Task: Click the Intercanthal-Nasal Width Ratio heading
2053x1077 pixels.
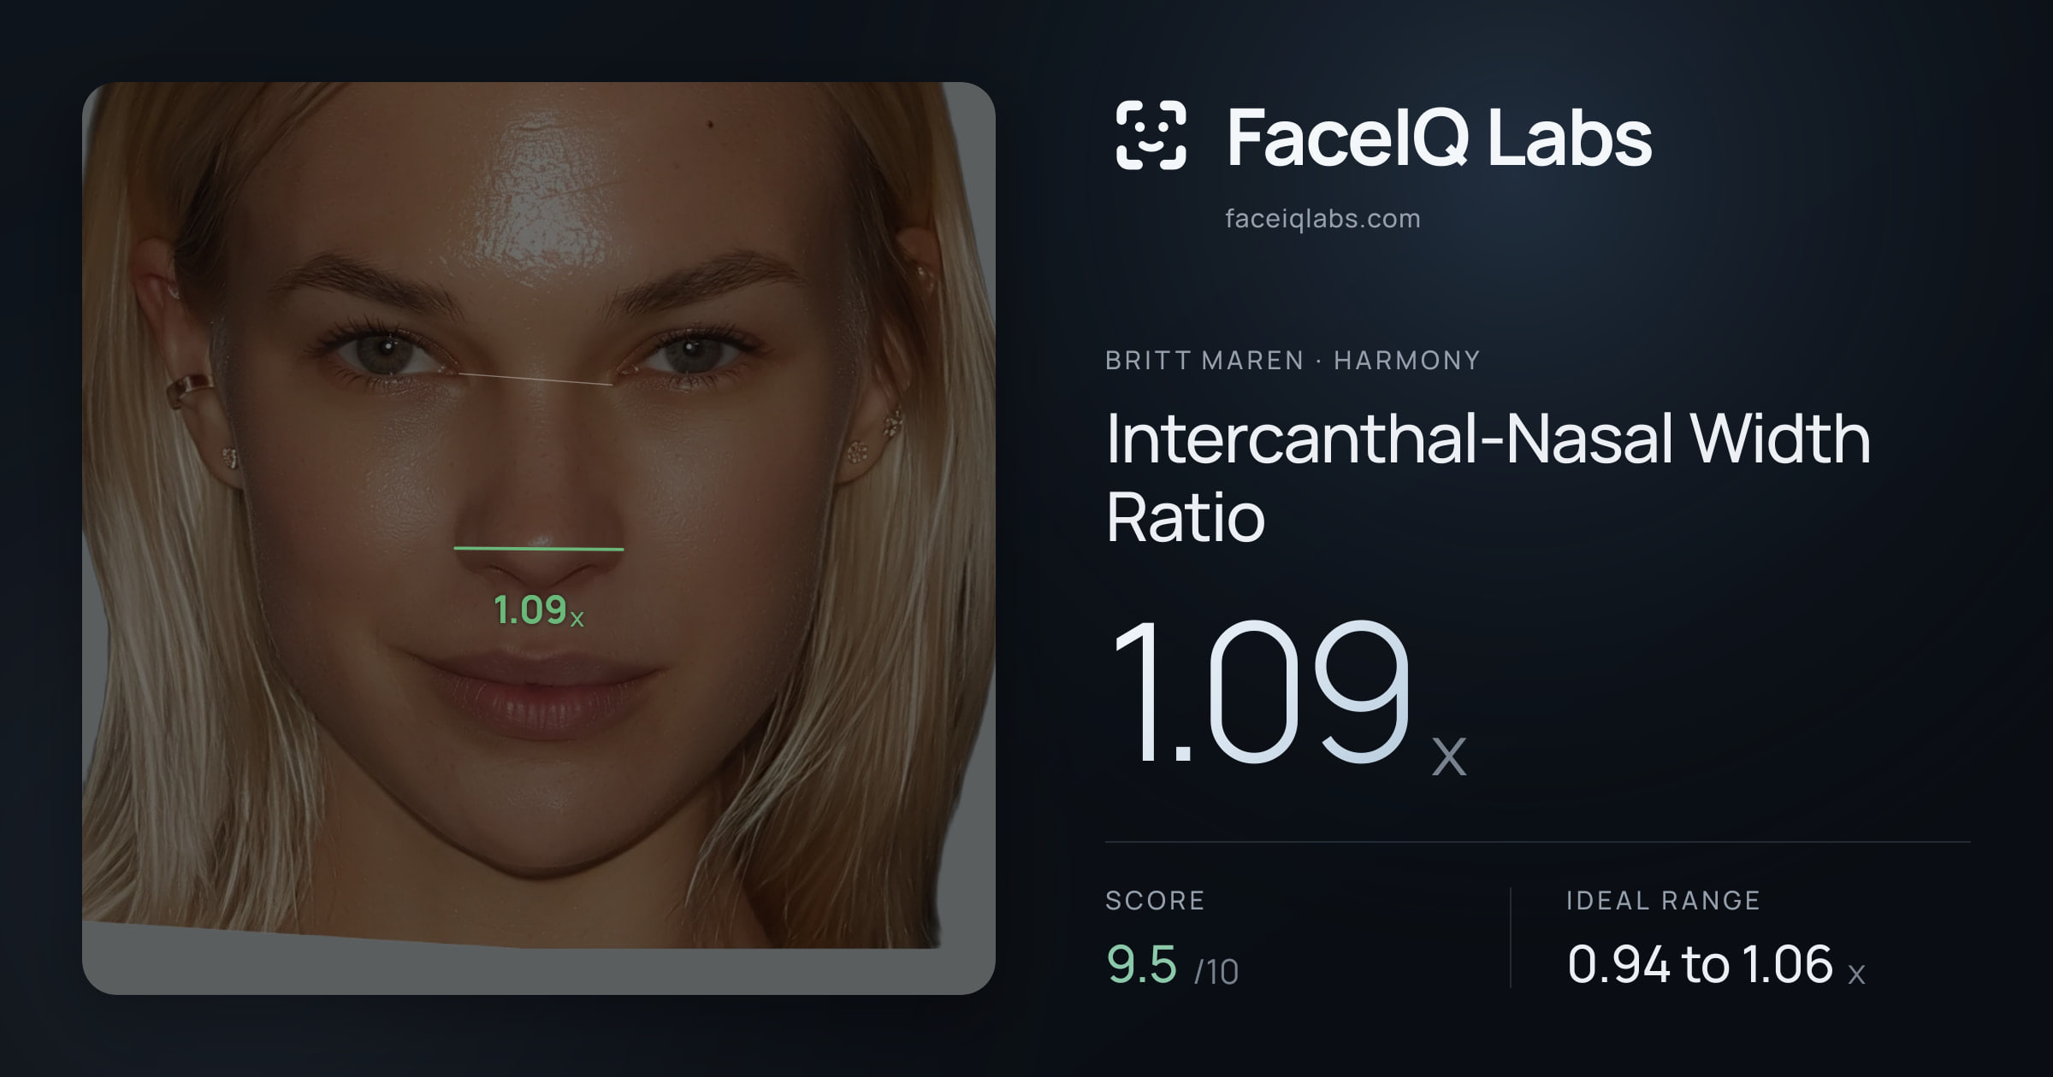Action: pyautogui.click(x=1488, y=477)
